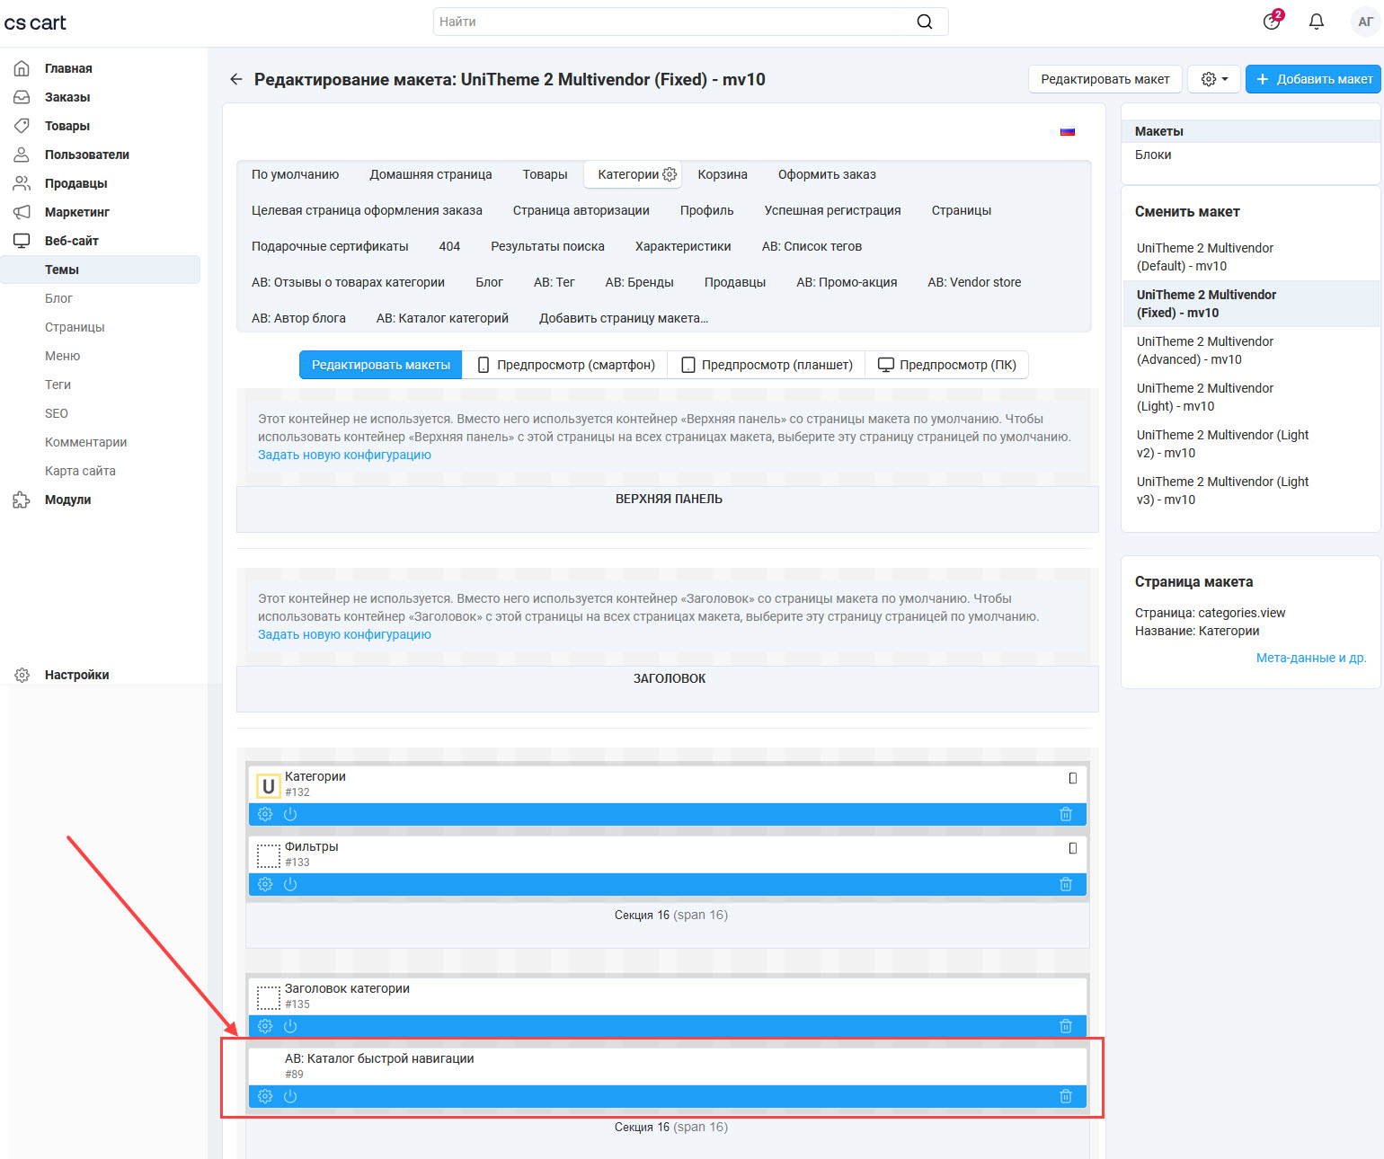Image resolution: width=1384 pixels, height=1159 pixels.
Task: Delete the АВ: Каталог быстрой навигации block
Action: coord(1066,1096)
